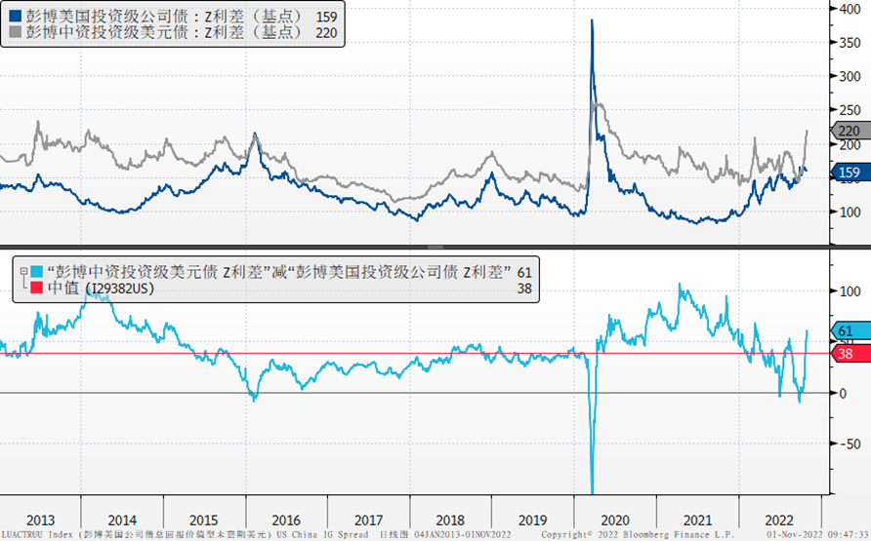Click the value 38 in the lower legend
This screenshot has height=541, width=871.
click(524, 289)
